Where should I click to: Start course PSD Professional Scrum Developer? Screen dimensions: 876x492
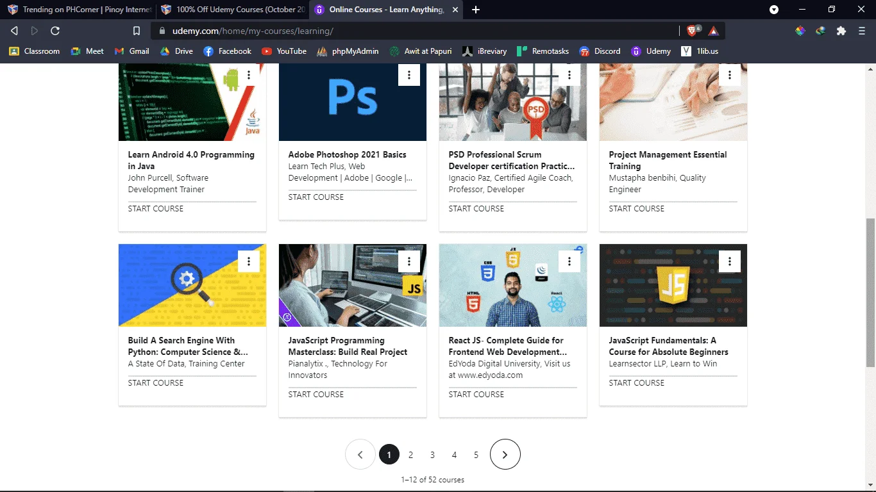tap(476, 209)
